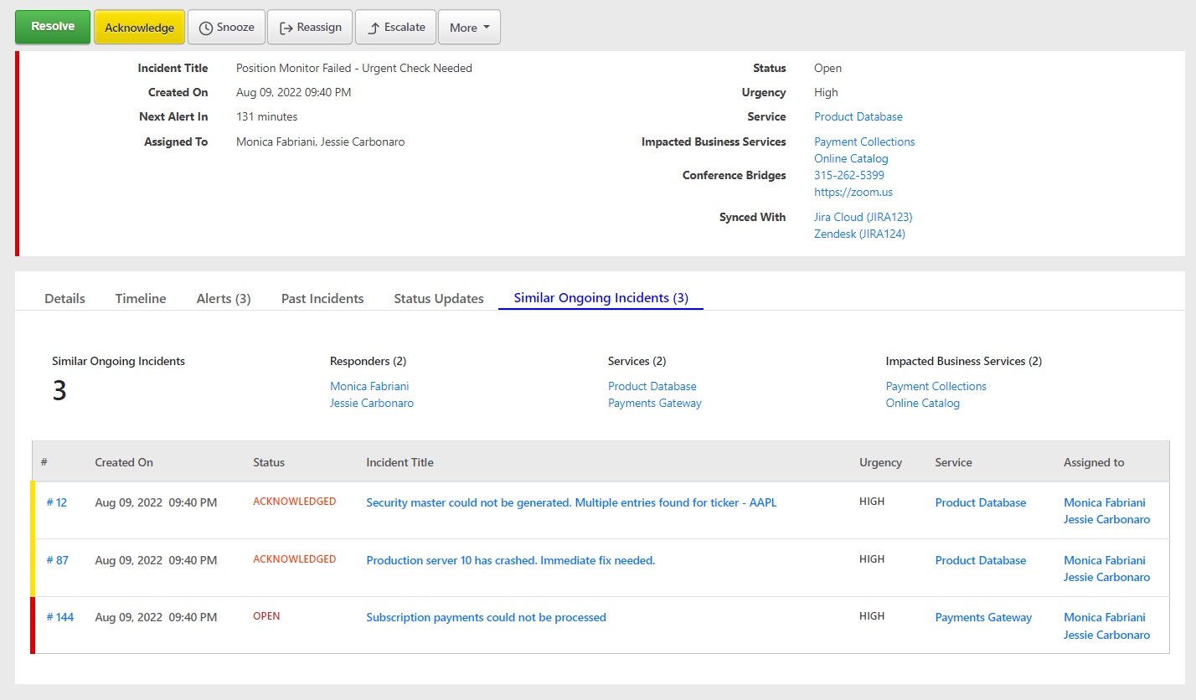Select Similar Ongoing Incidents (3) tab
This screenshot has height=700, width=1196.
[x=601, y=297]
